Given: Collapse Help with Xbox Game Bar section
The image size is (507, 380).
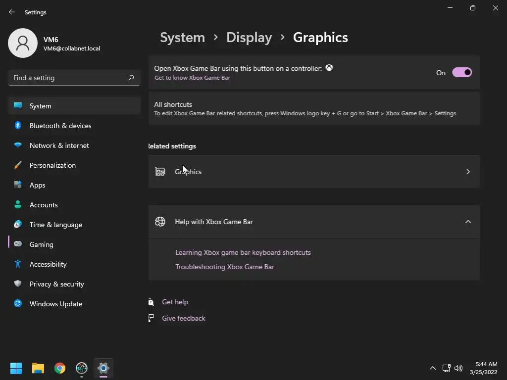Looking at the screenshot, I should (468, 222).
